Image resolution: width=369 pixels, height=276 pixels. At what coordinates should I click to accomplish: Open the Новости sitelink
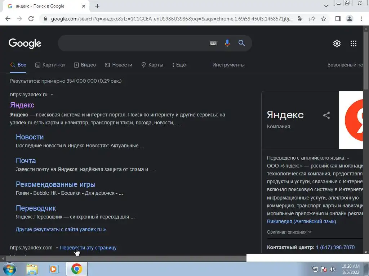pos(30,137)
